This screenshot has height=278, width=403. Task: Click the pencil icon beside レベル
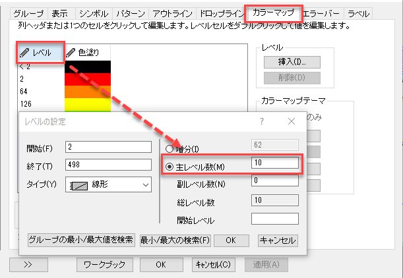pos(24,53)
